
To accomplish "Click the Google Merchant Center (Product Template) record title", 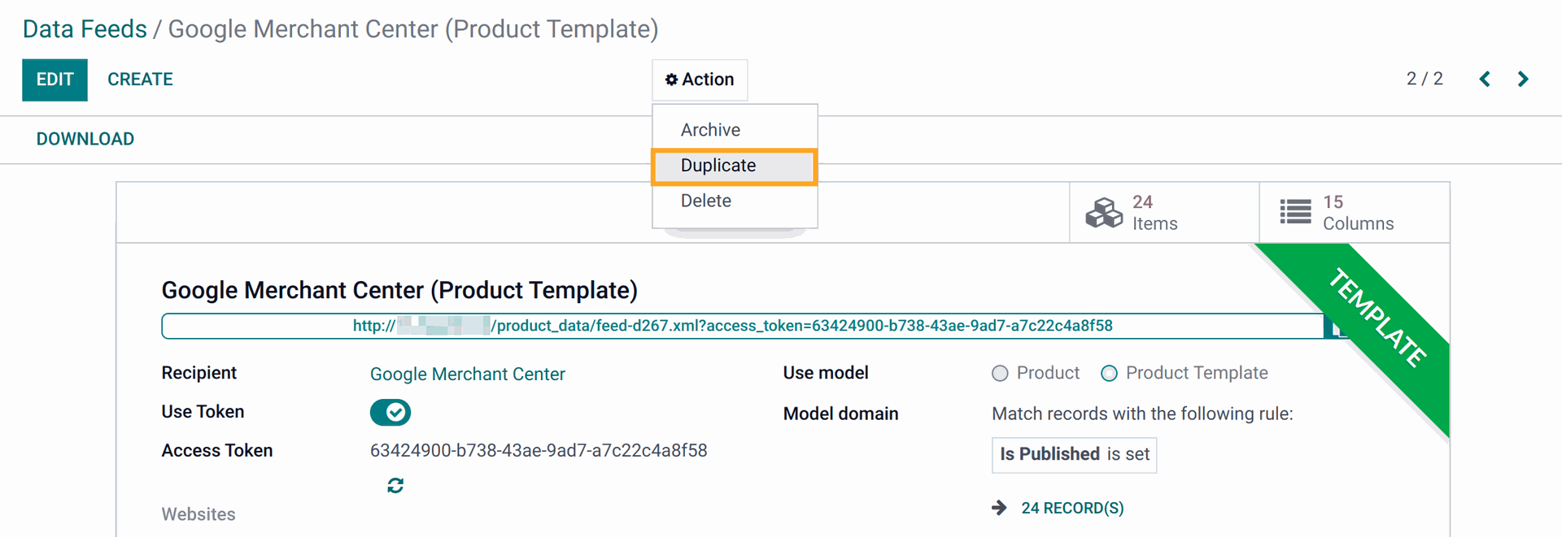I will [x=399, y=290].
